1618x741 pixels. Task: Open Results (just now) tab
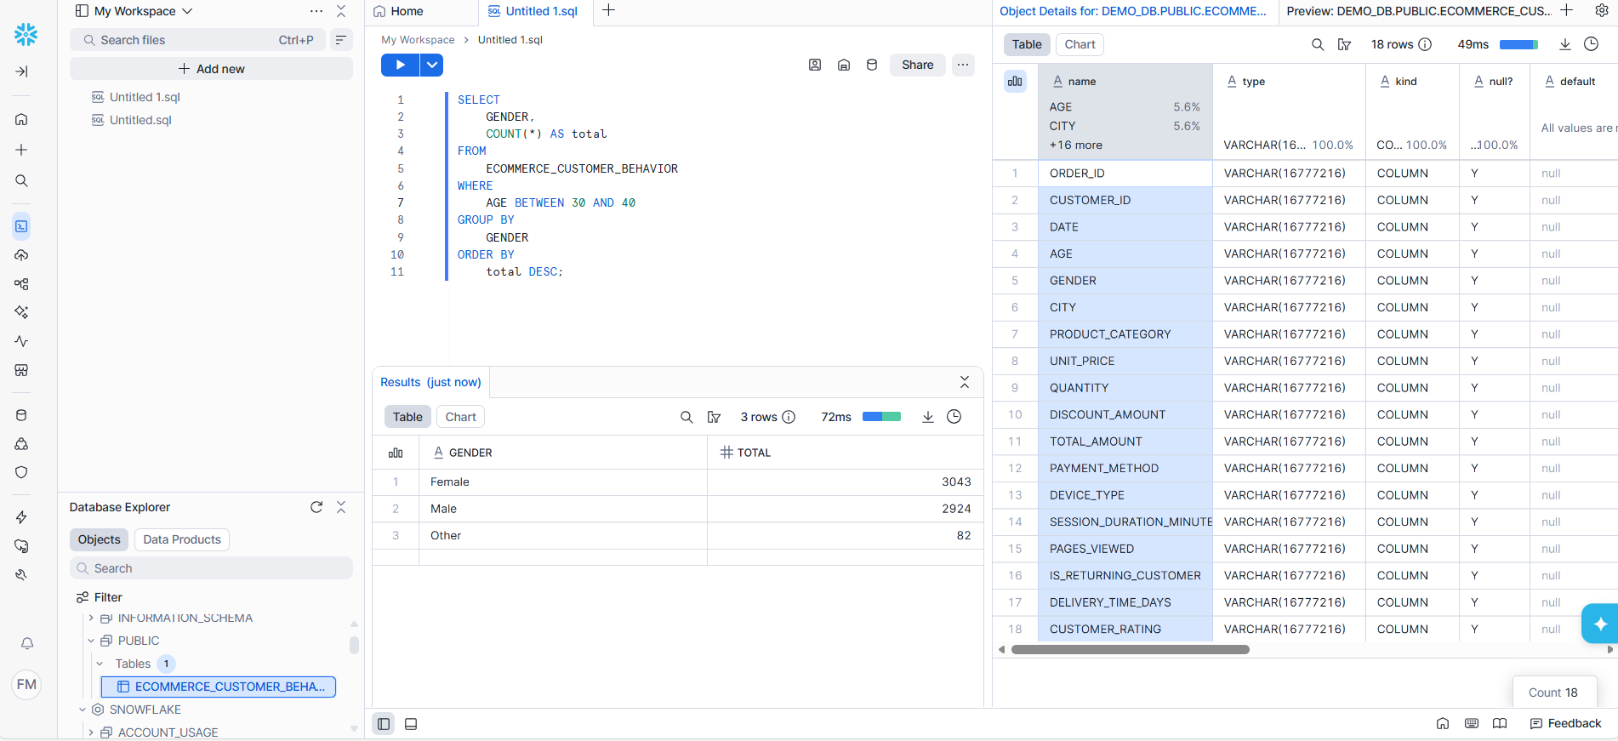[x=430, y=382]
